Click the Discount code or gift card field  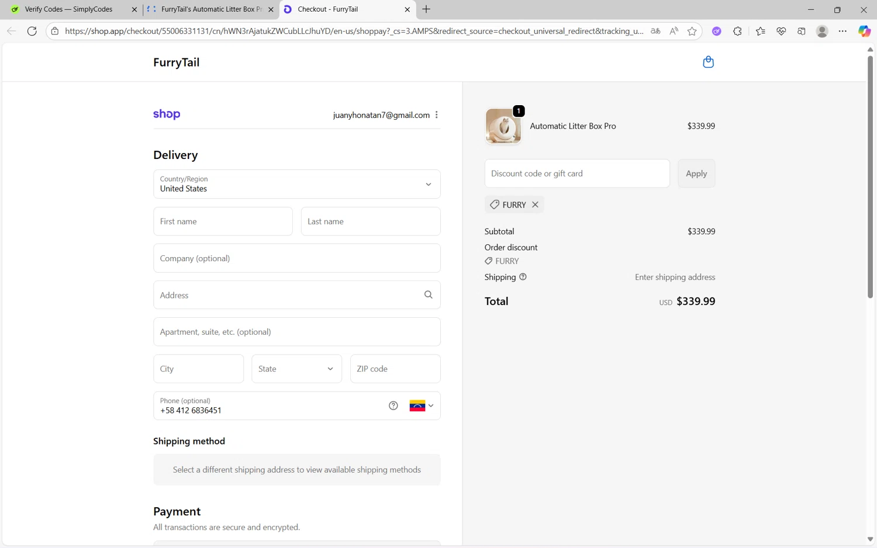click(x=577, y=174)
